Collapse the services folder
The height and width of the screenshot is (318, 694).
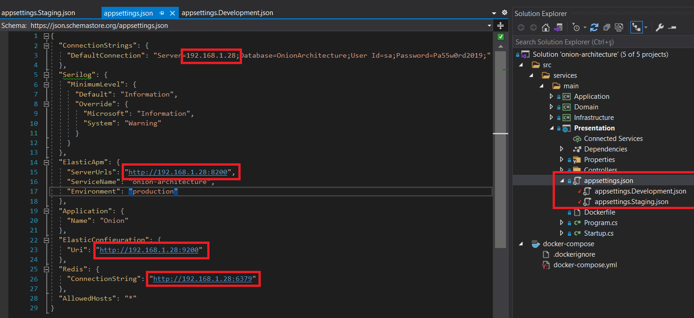point(531,75)
